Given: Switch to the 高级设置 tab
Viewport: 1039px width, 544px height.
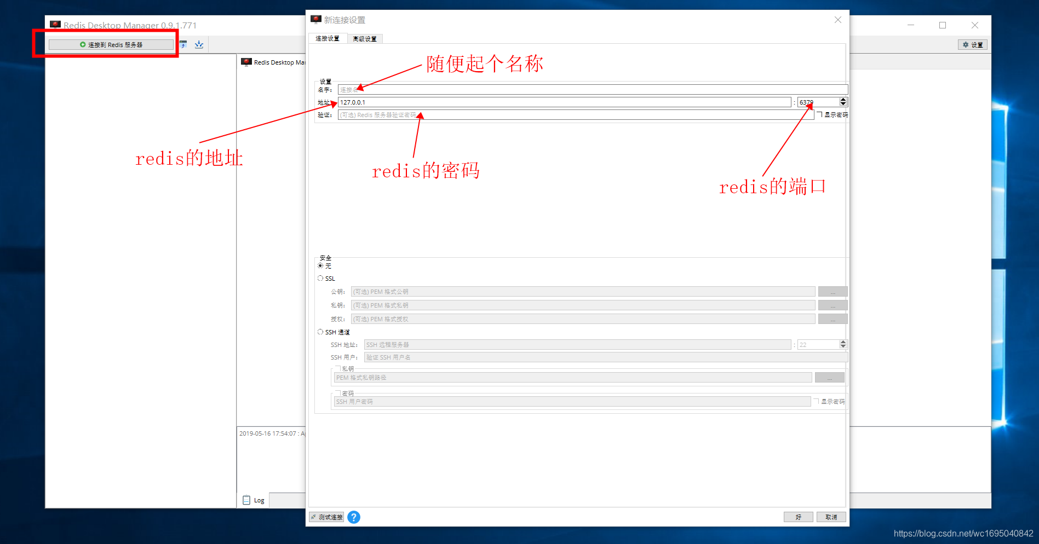Looking at the screenshot, I should pos(365,39).
